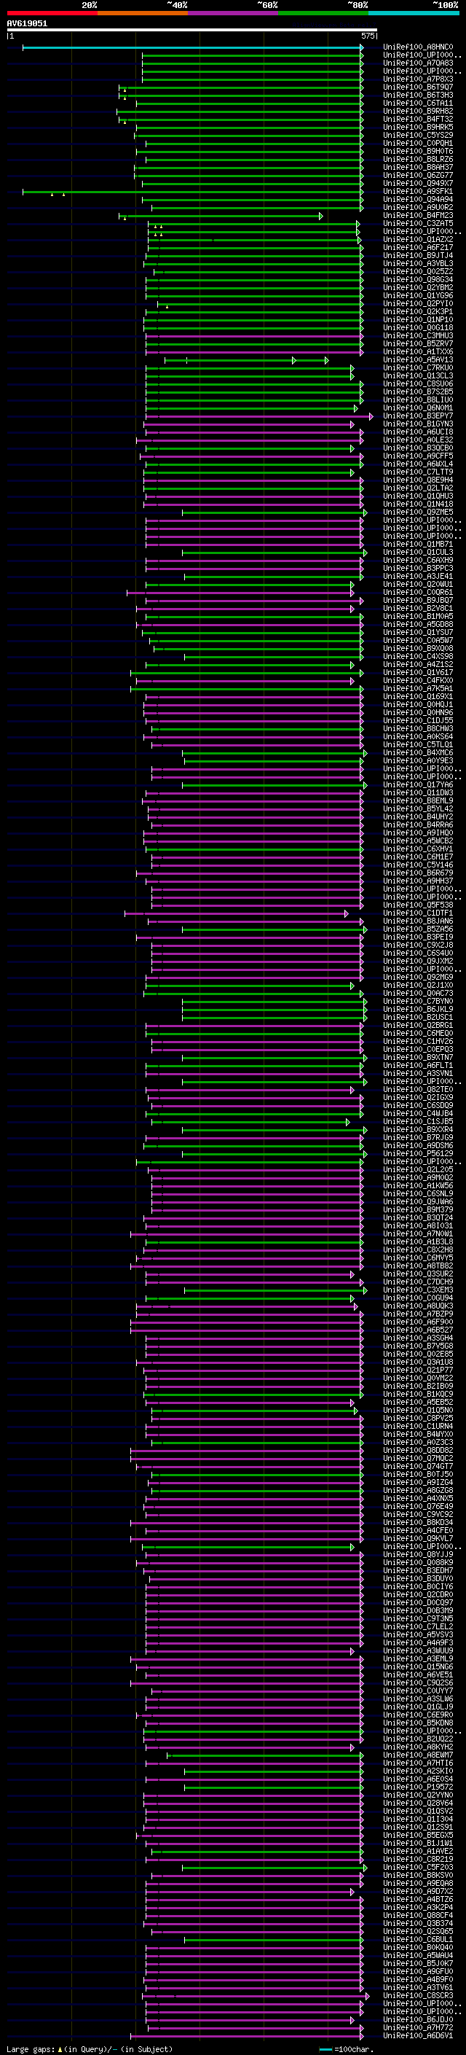Select hit label UniRef100_Q1CUL3
The image size is (466, 2055).
417,552
